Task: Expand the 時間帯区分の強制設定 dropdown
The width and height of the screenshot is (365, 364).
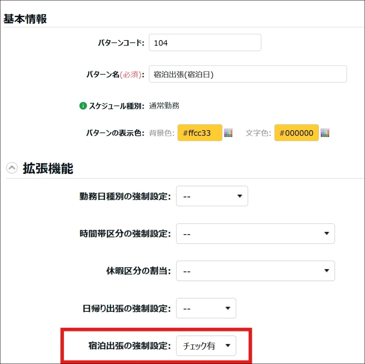Action: [x=255, y=234]
